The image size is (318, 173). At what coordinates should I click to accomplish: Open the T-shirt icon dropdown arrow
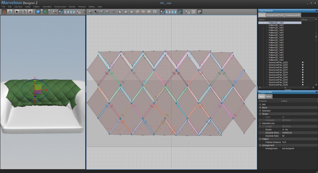42,12
